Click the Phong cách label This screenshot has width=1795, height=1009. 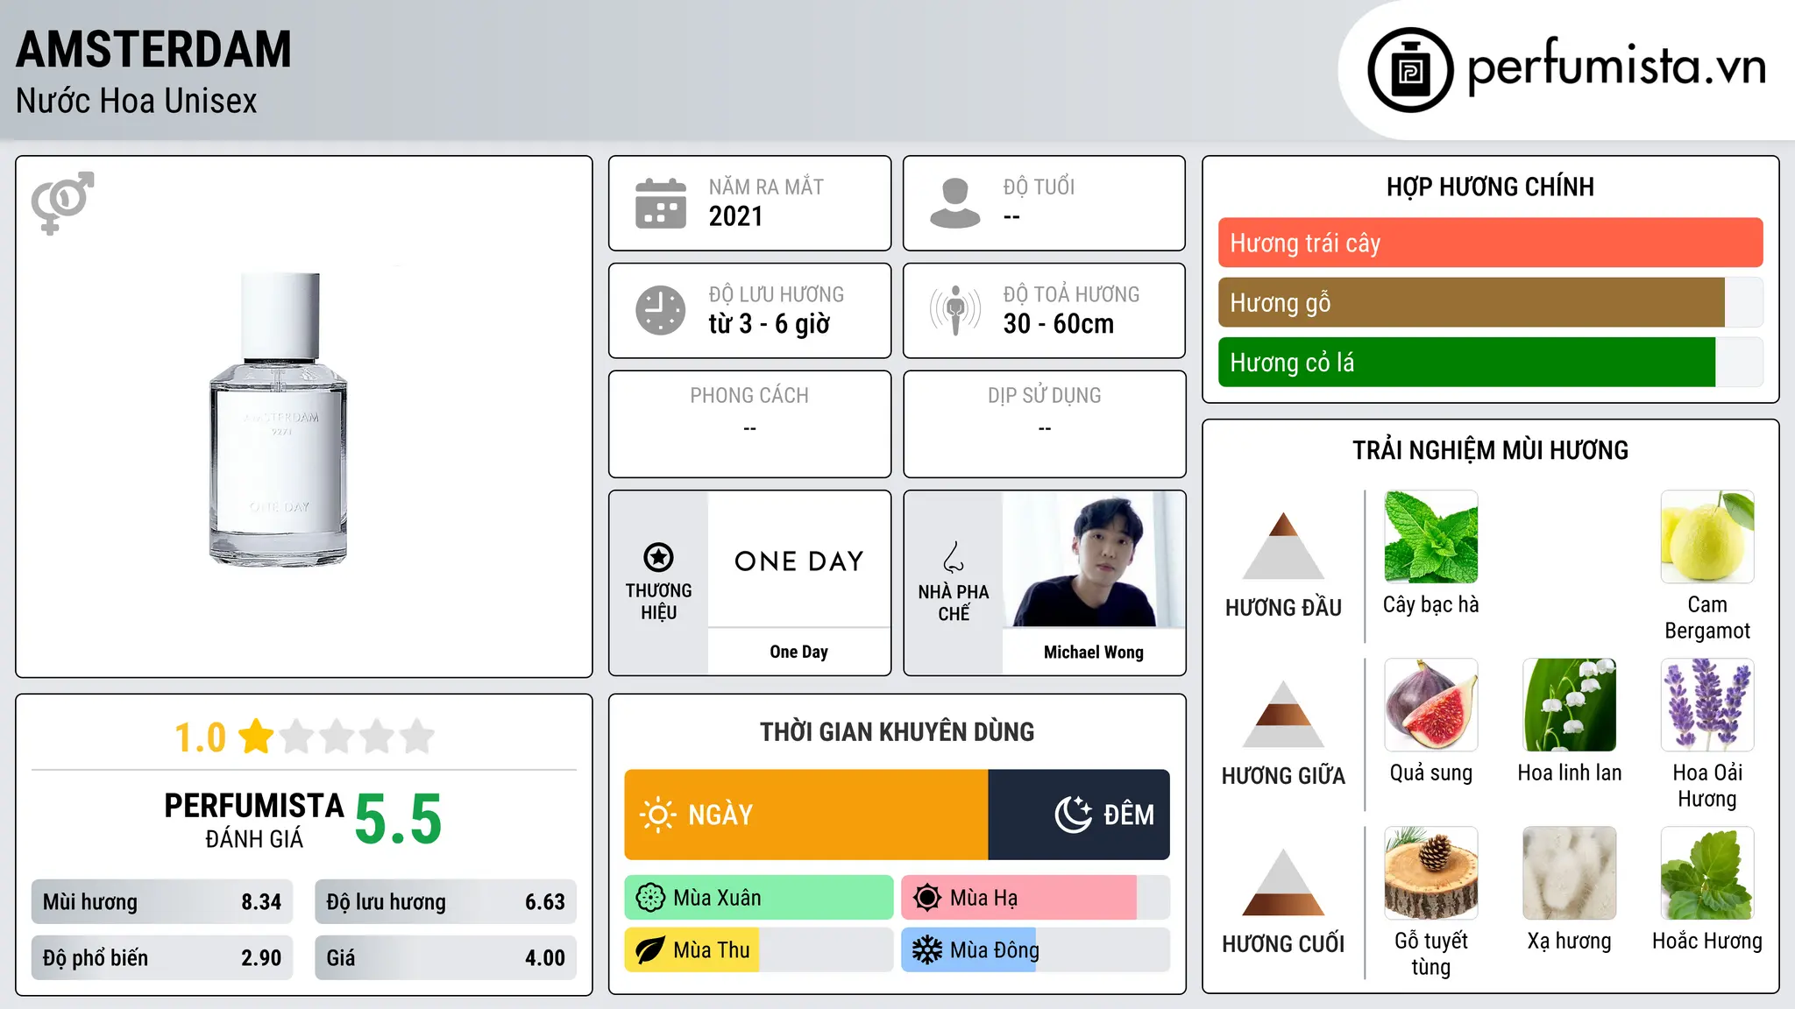point(749,395)
